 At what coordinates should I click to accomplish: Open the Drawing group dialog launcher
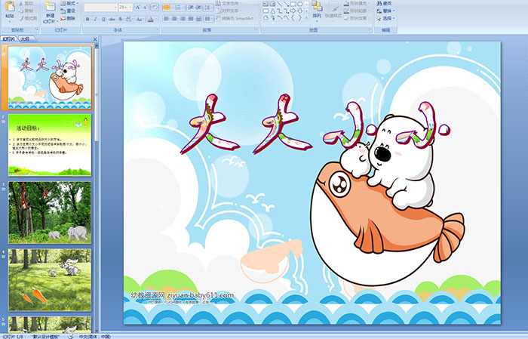(x=370, y=29)
